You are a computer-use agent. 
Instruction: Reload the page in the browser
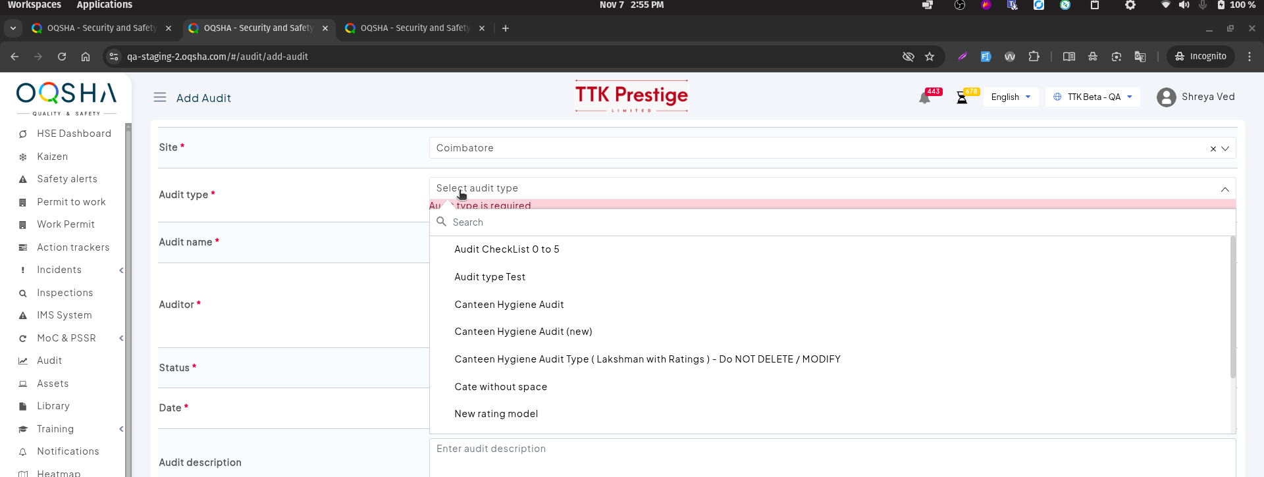pyautogui.click(x=62, y=57)
